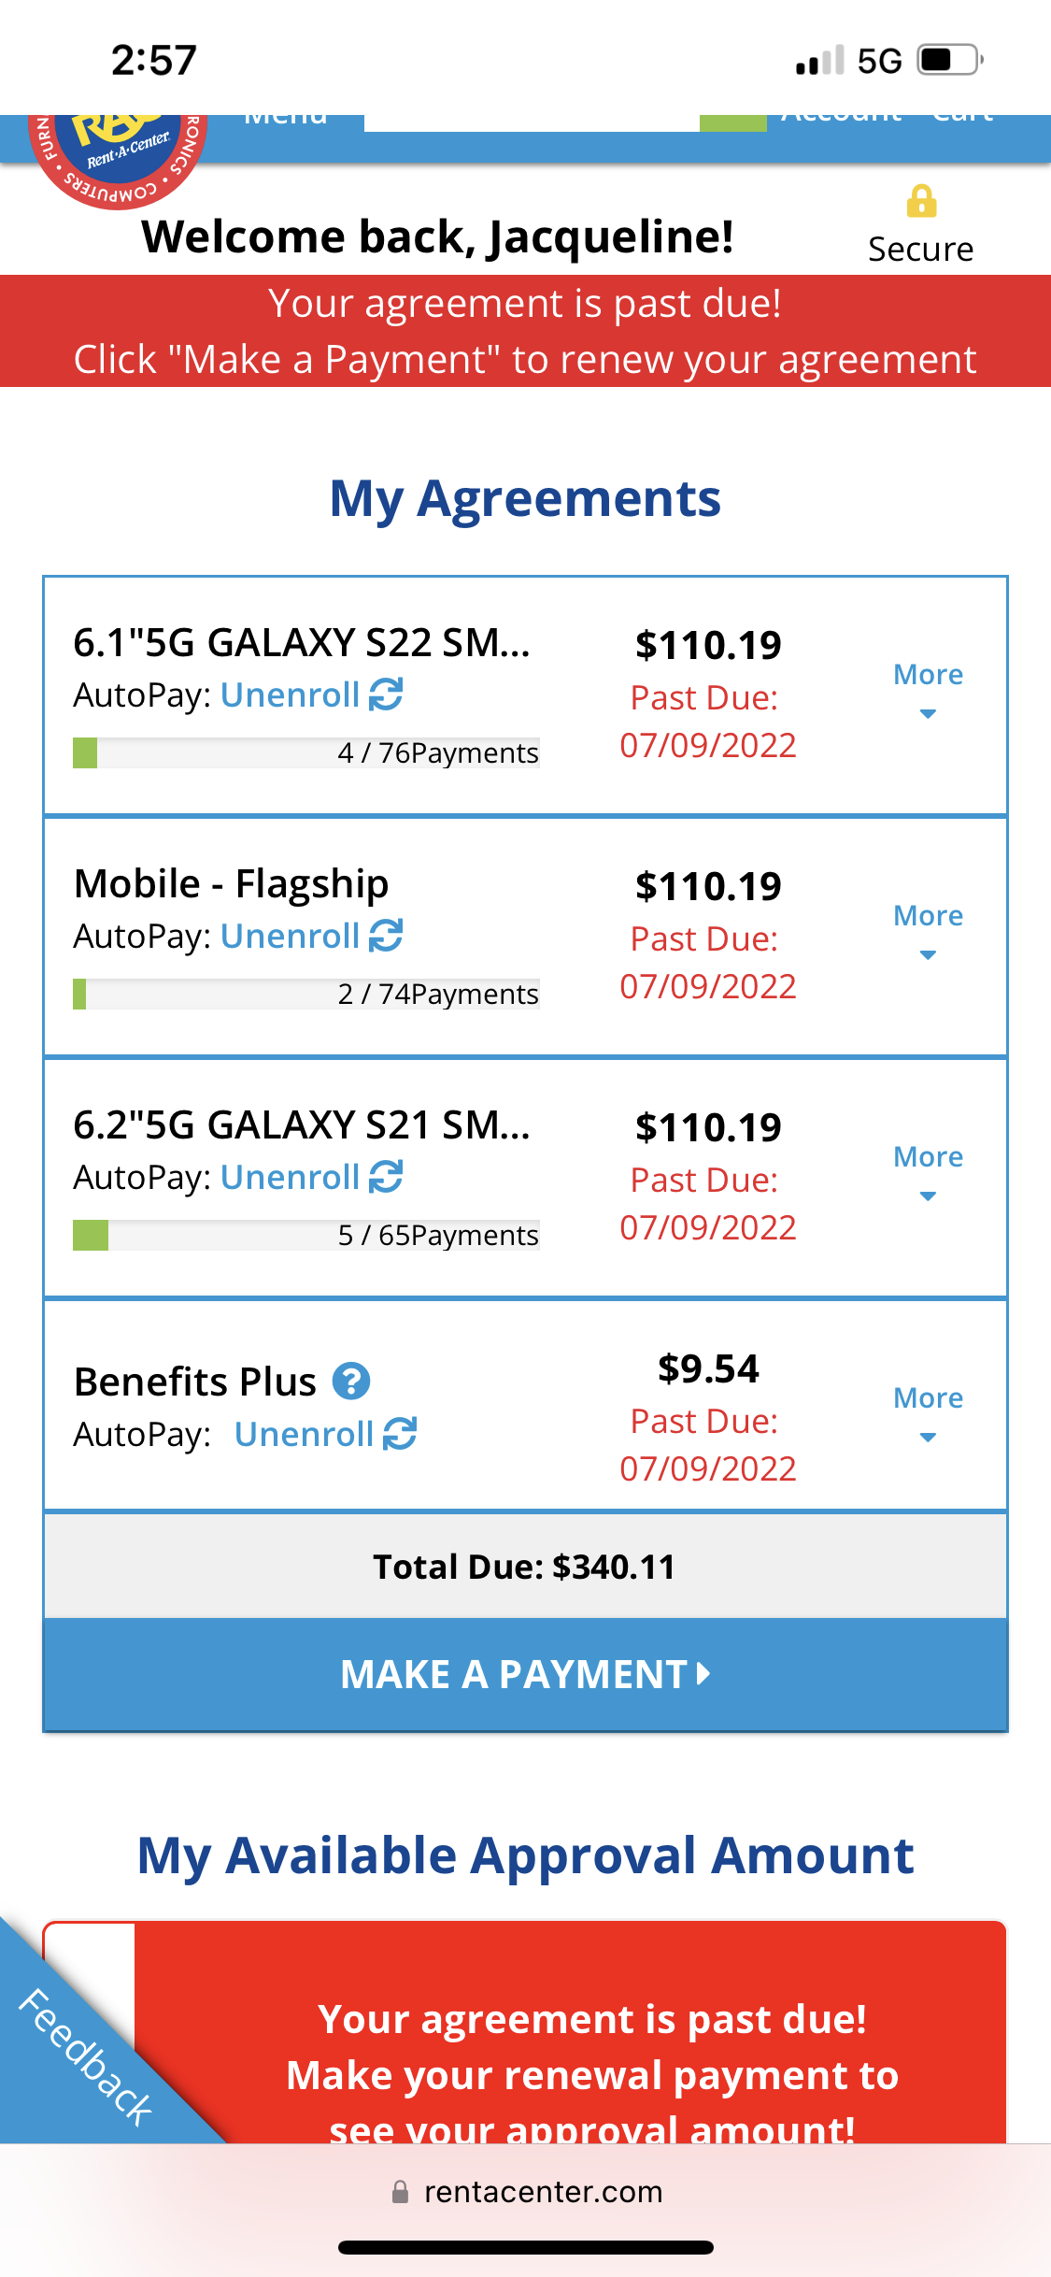
Task: Tap the yellow Secure padlock icon
Action: pos(921,201)
